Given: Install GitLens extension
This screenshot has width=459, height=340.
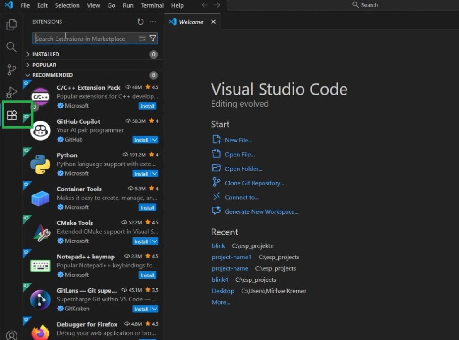Looking at the screenshot, I should (x=141, y=309).
